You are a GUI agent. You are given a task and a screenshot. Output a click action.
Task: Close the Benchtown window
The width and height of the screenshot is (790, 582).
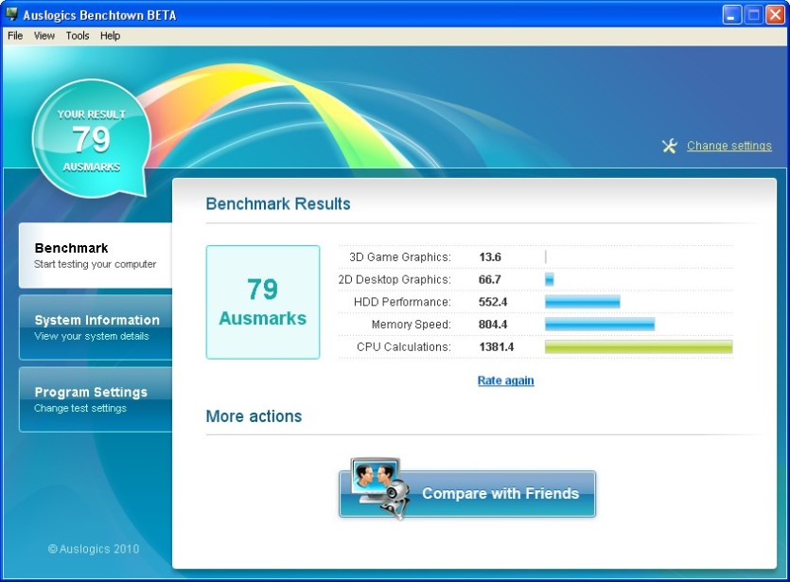[776, 14]
